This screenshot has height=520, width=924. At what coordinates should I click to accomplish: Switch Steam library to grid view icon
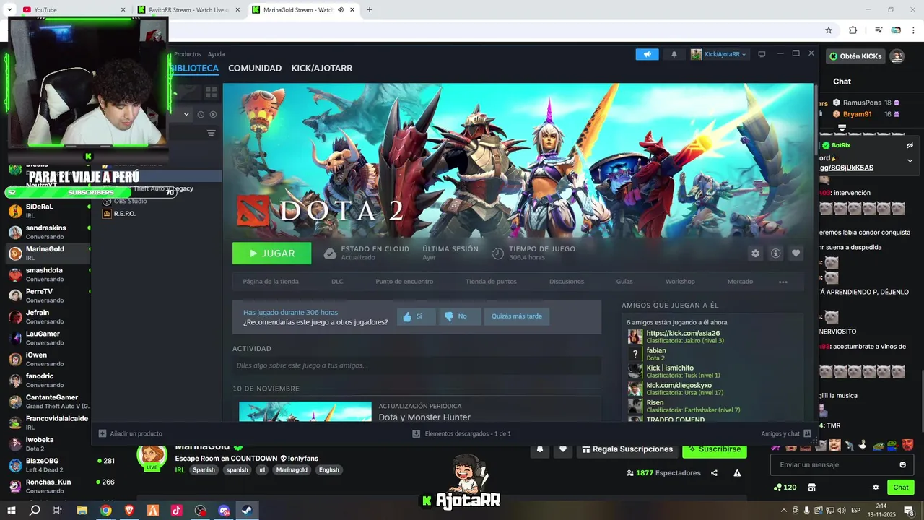211,92
